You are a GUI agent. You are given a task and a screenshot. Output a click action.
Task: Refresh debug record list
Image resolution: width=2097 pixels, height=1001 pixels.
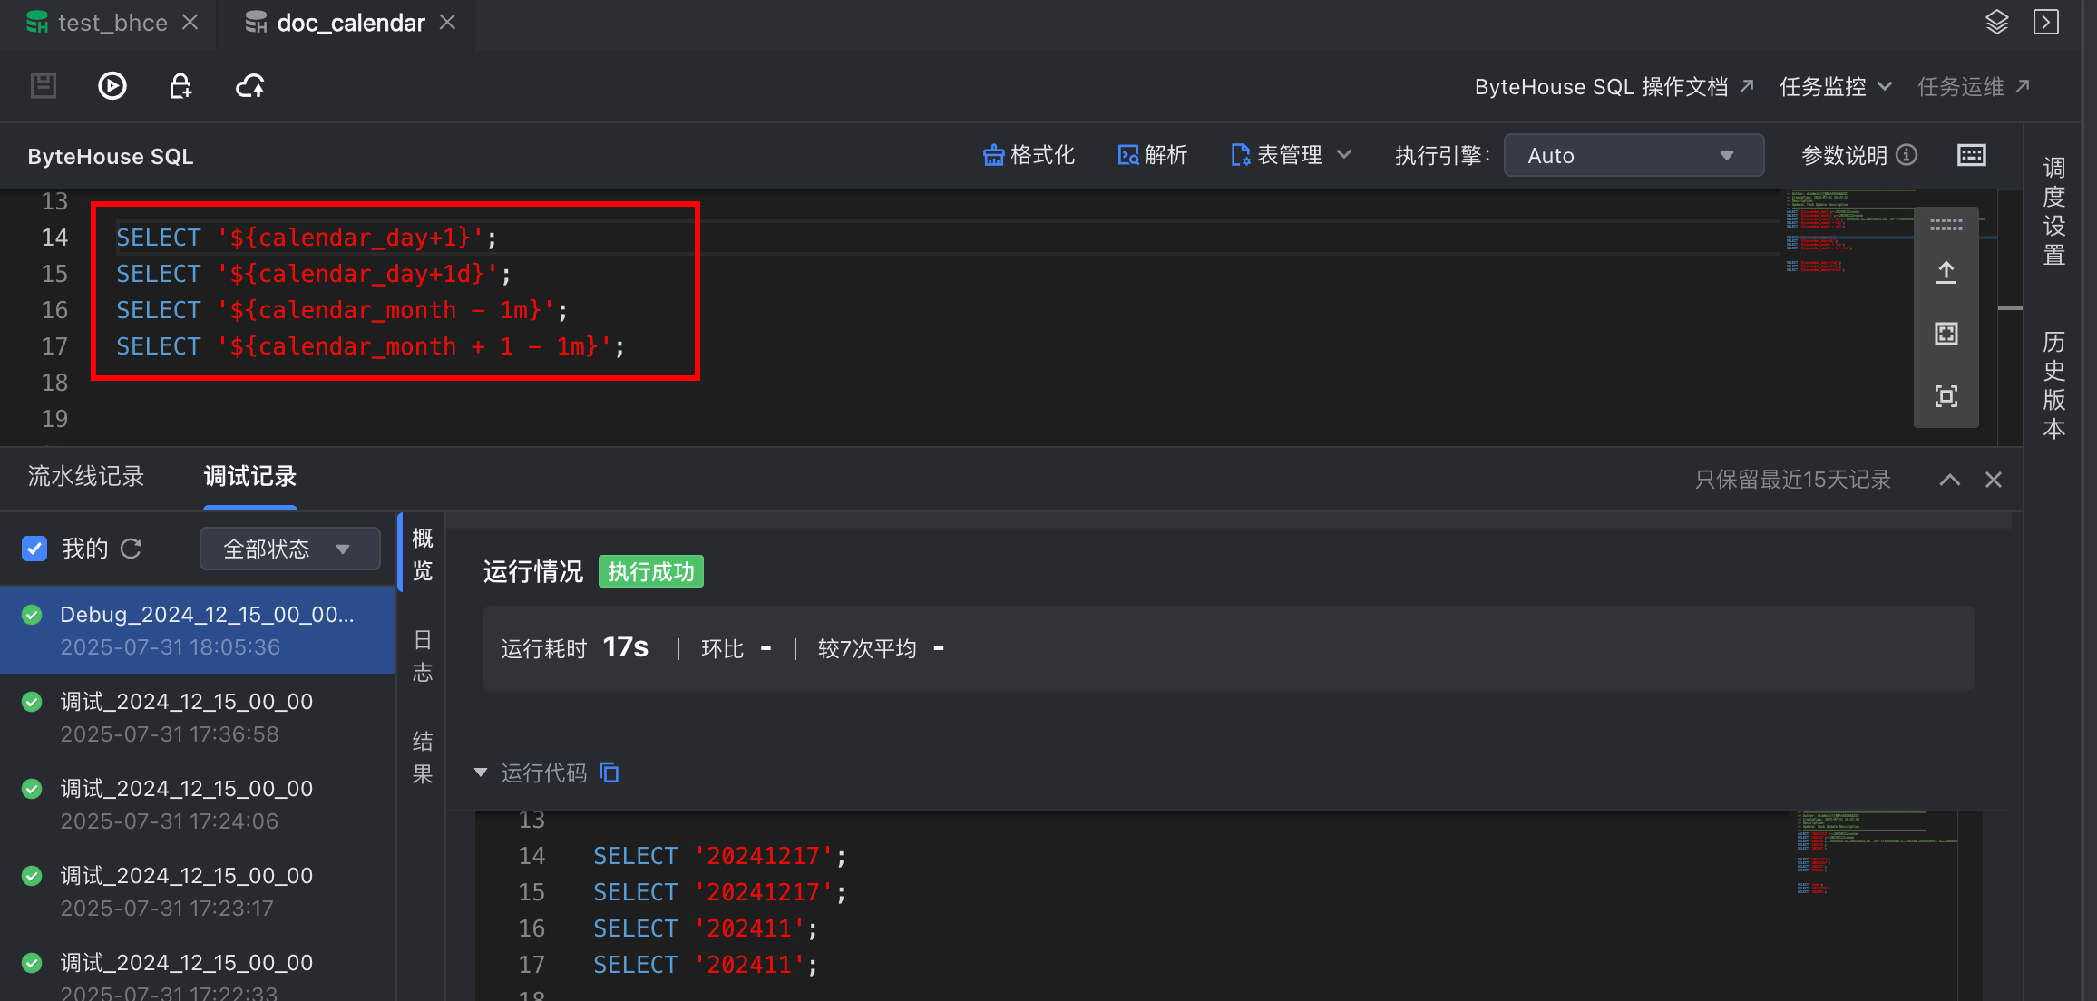(x=132, y=549)
